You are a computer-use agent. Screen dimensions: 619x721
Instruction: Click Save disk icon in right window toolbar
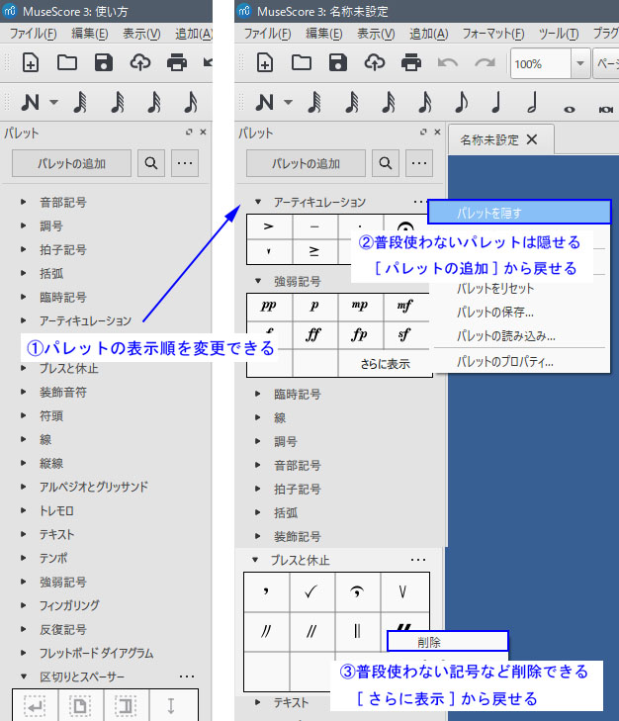coord(338,62)
